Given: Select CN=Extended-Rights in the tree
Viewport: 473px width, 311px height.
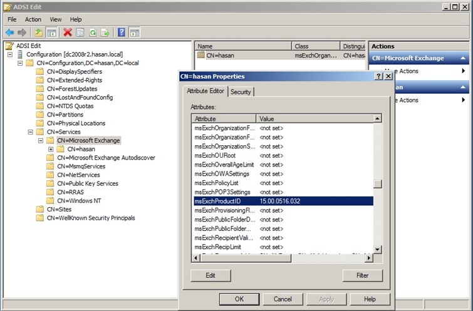Looking at the screenshot, I should coord(75,81).
